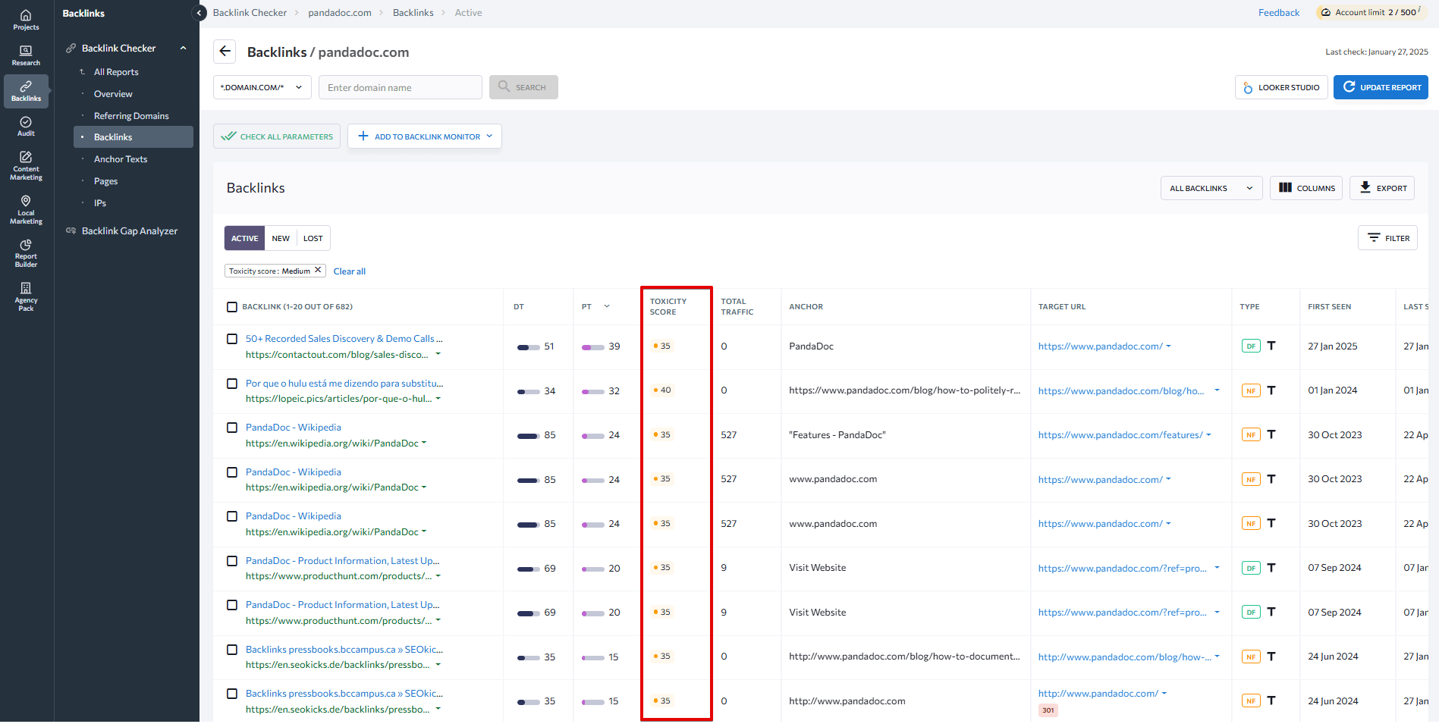Open the All Backlinks dropdown

coord(1211,188)
